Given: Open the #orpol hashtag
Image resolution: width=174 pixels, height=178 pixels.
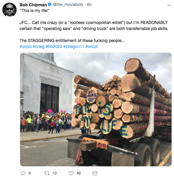Looking at the screenshot, I should point(25,47).
